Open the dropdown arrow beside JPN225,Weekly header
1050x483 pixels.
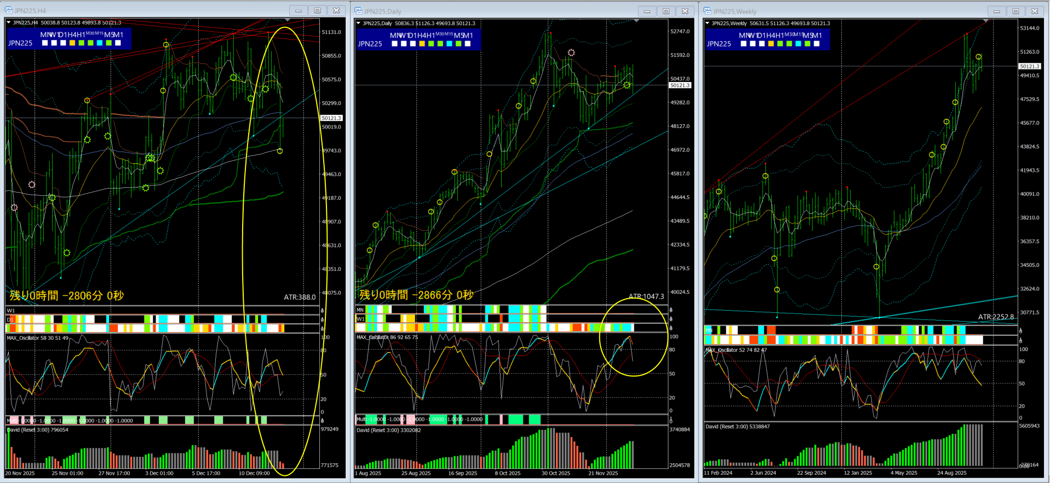707,24
